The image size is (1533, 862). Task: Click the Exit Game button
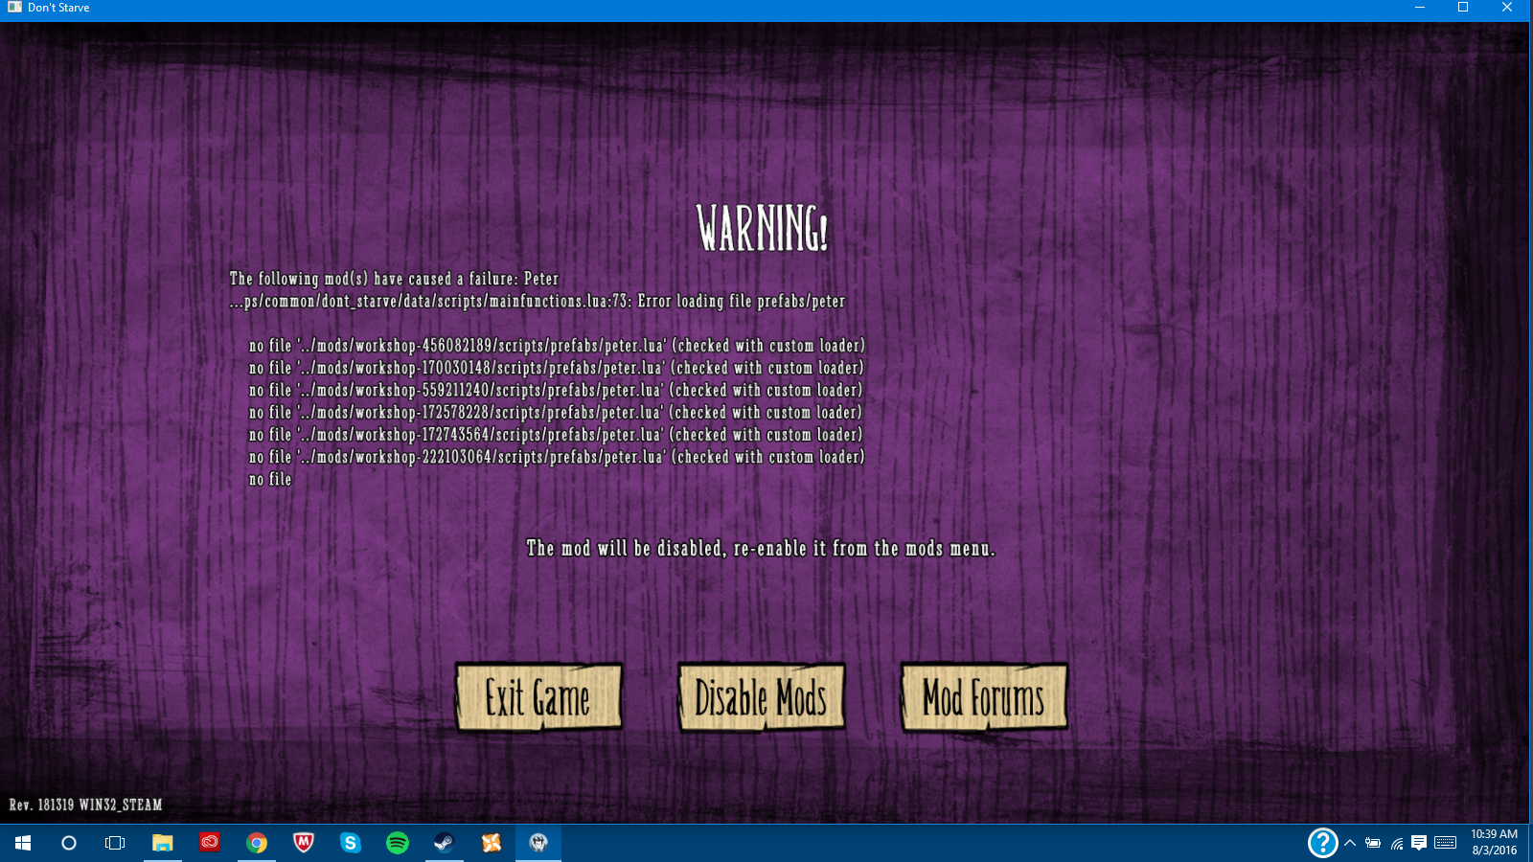(538, 697)
